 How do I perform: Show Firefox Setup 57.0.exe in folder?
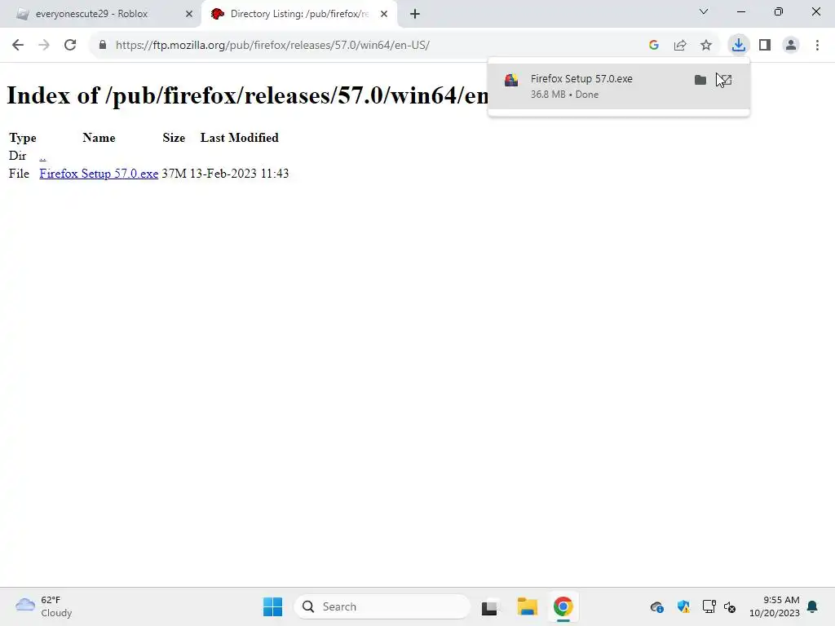coord(700,80)
